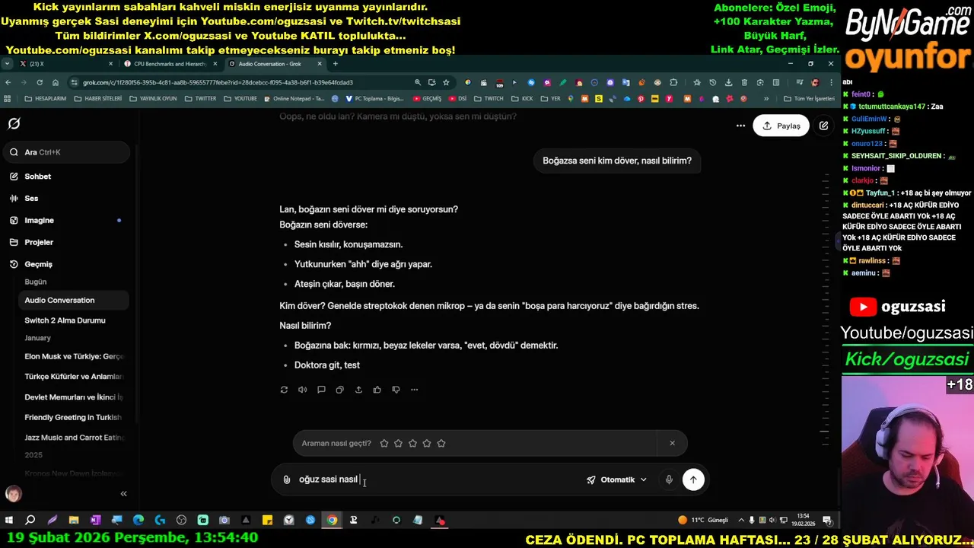Click Chrome icon in taskbar
This screenshot has height=548, width=974.
(332, 521)
